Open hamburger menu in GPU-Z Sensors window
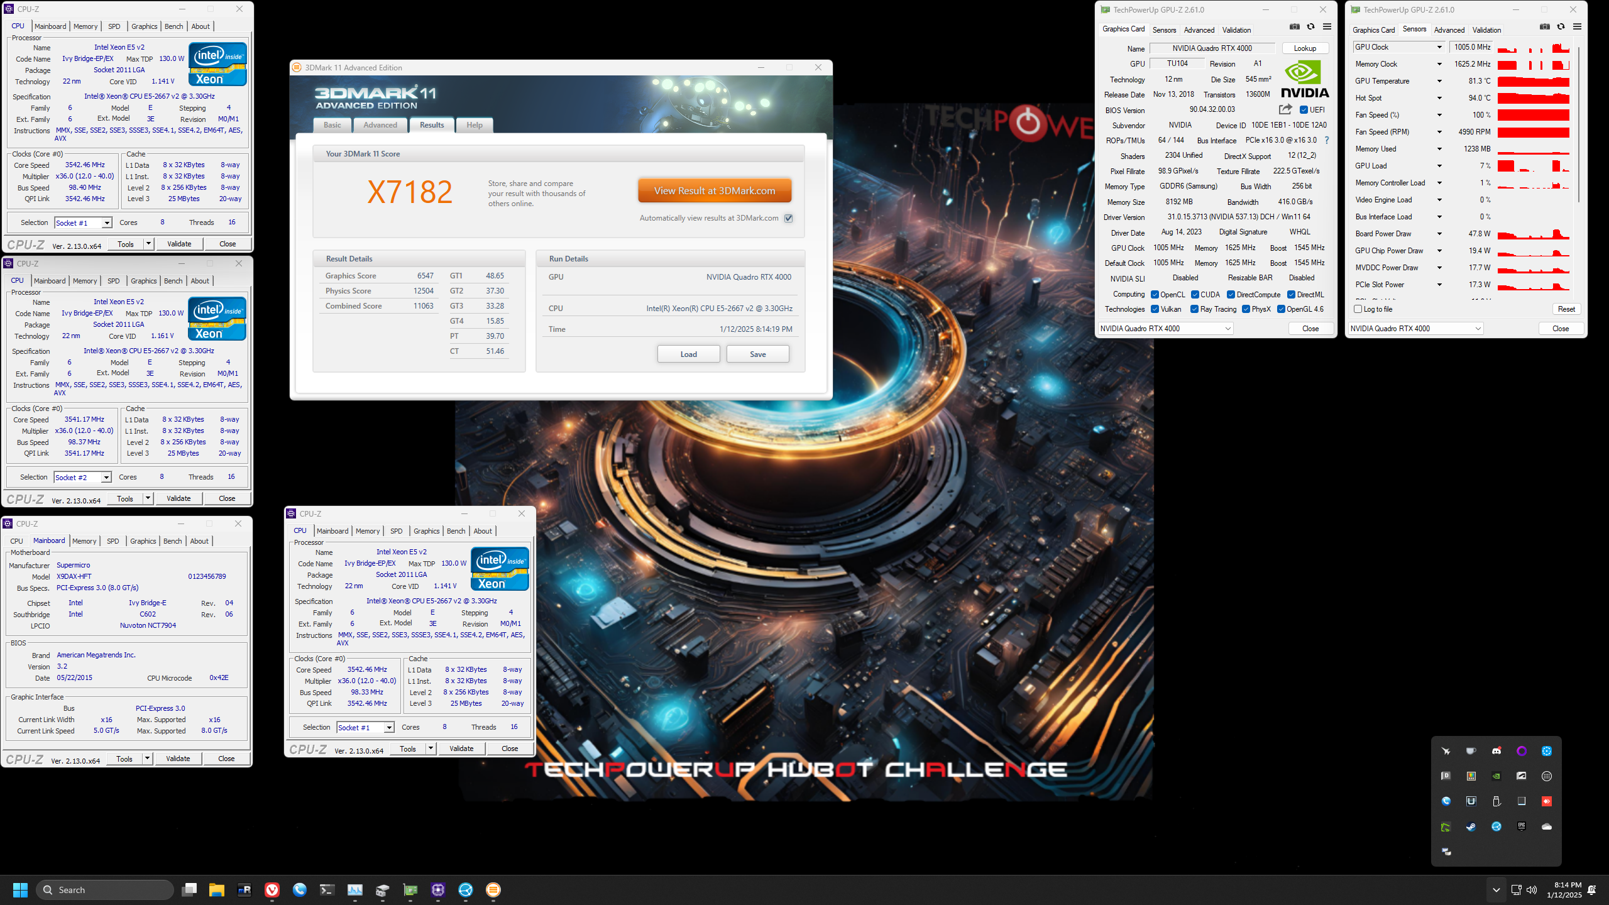This screenshot has height=905, width=1609. [1577, 26]
